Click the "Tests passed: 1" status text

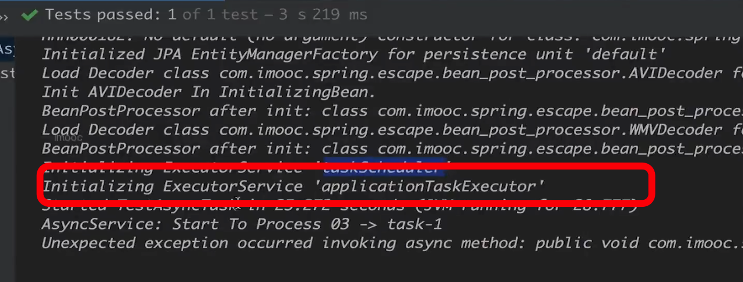pyautogui.click(x=111, y=15)
